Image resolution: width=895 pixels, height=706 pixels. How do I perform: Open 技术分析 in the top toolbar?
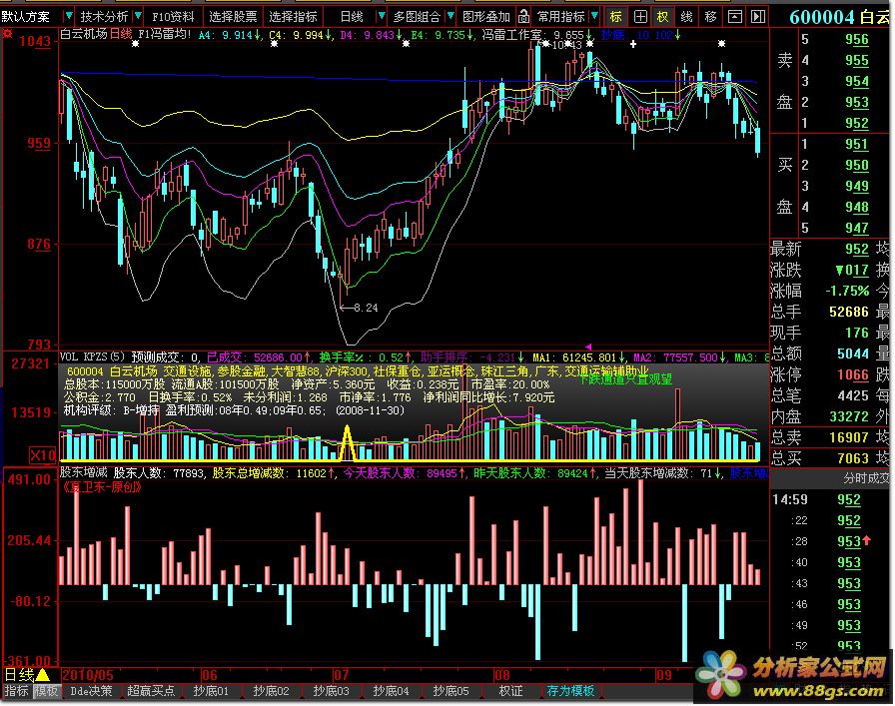104,17
